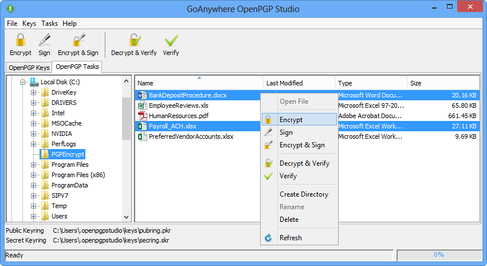Select the PreferredVendorAccounts.xlsx file row
The height and width of the screenshot is (266, 487).
pos(191,137)
